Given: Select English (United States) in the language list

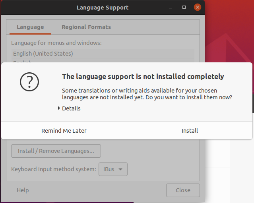Looking at the screenshot, I should coord(103,54).
